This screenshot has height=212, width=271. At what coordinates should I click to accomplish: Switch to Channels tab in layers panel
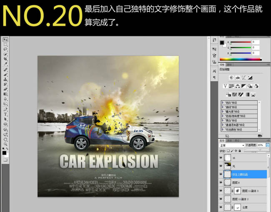pyautogui.click(x=230, y=140)
